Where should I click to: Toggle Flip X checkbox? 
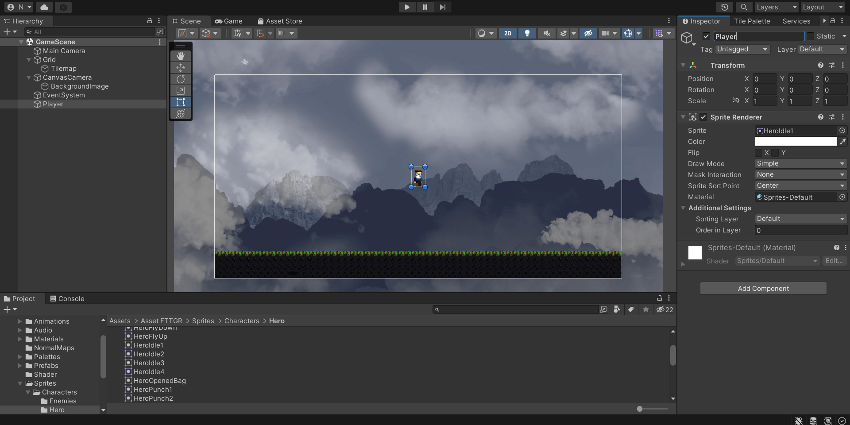point(759,153)
